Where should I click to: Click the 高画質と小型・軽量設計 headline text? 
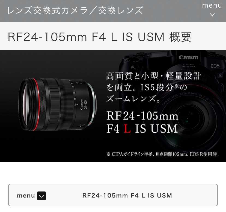(154, 76)
